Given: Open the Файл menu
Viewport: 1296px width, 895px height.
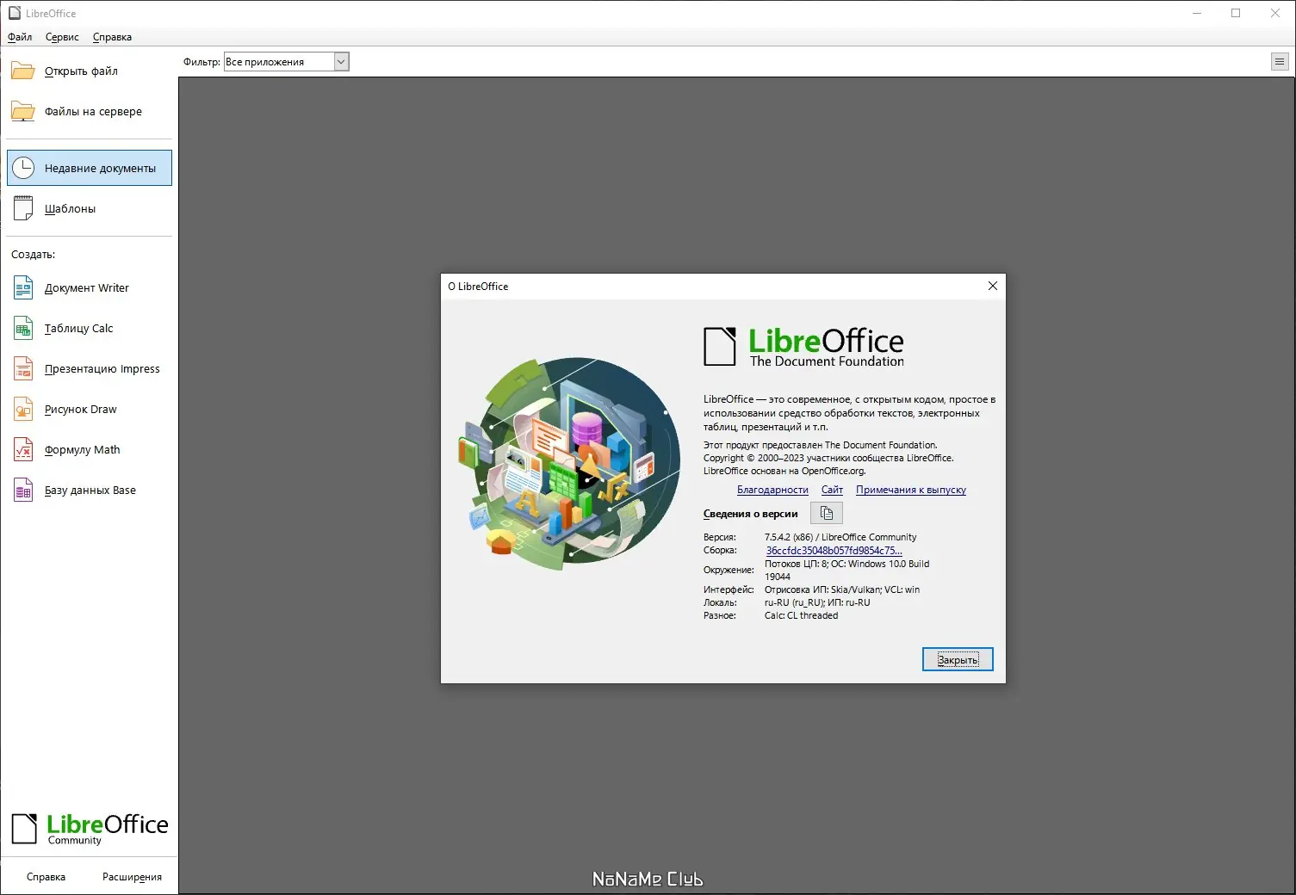Looking at the screenshot, I should coord(20,37).
